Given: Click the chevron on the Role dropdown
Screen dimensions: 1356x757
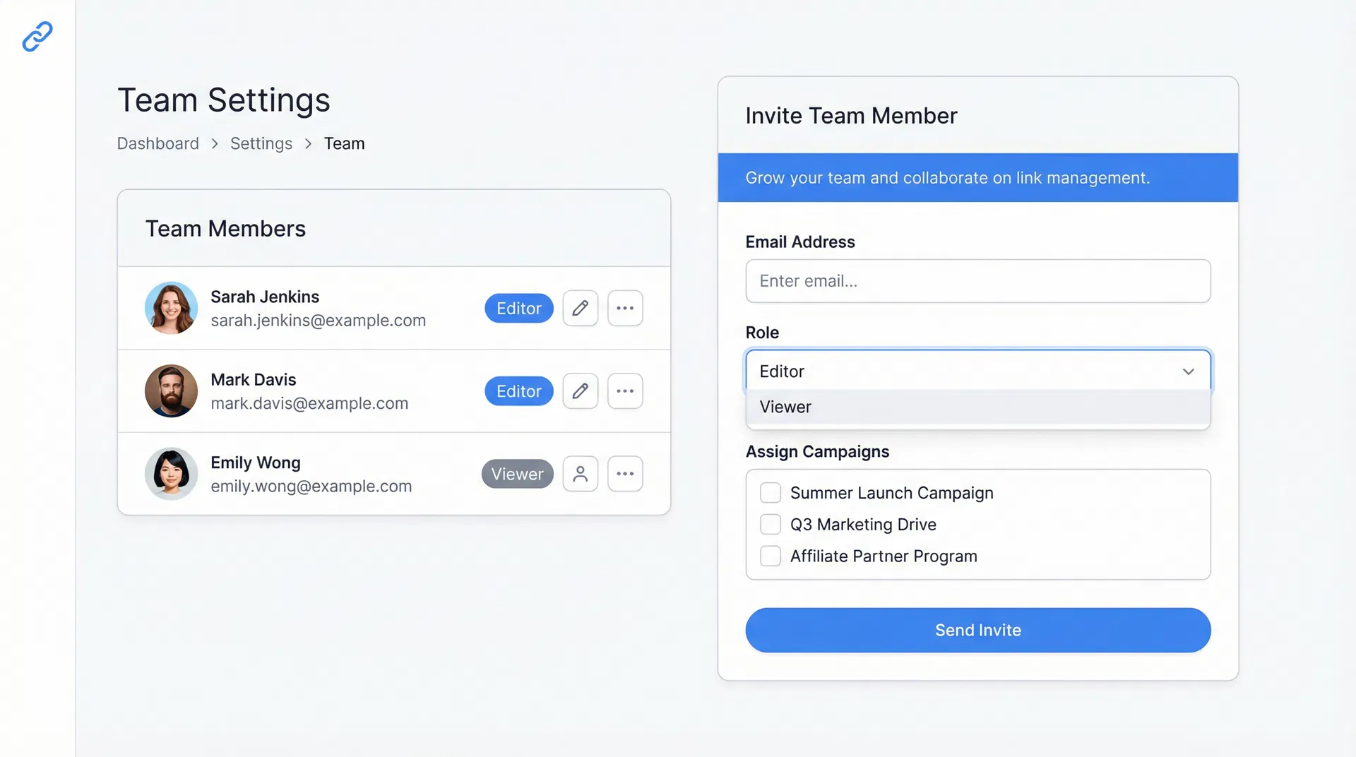Looking at the screenshot, I should pyautogui.click(x=1189, y=371).
